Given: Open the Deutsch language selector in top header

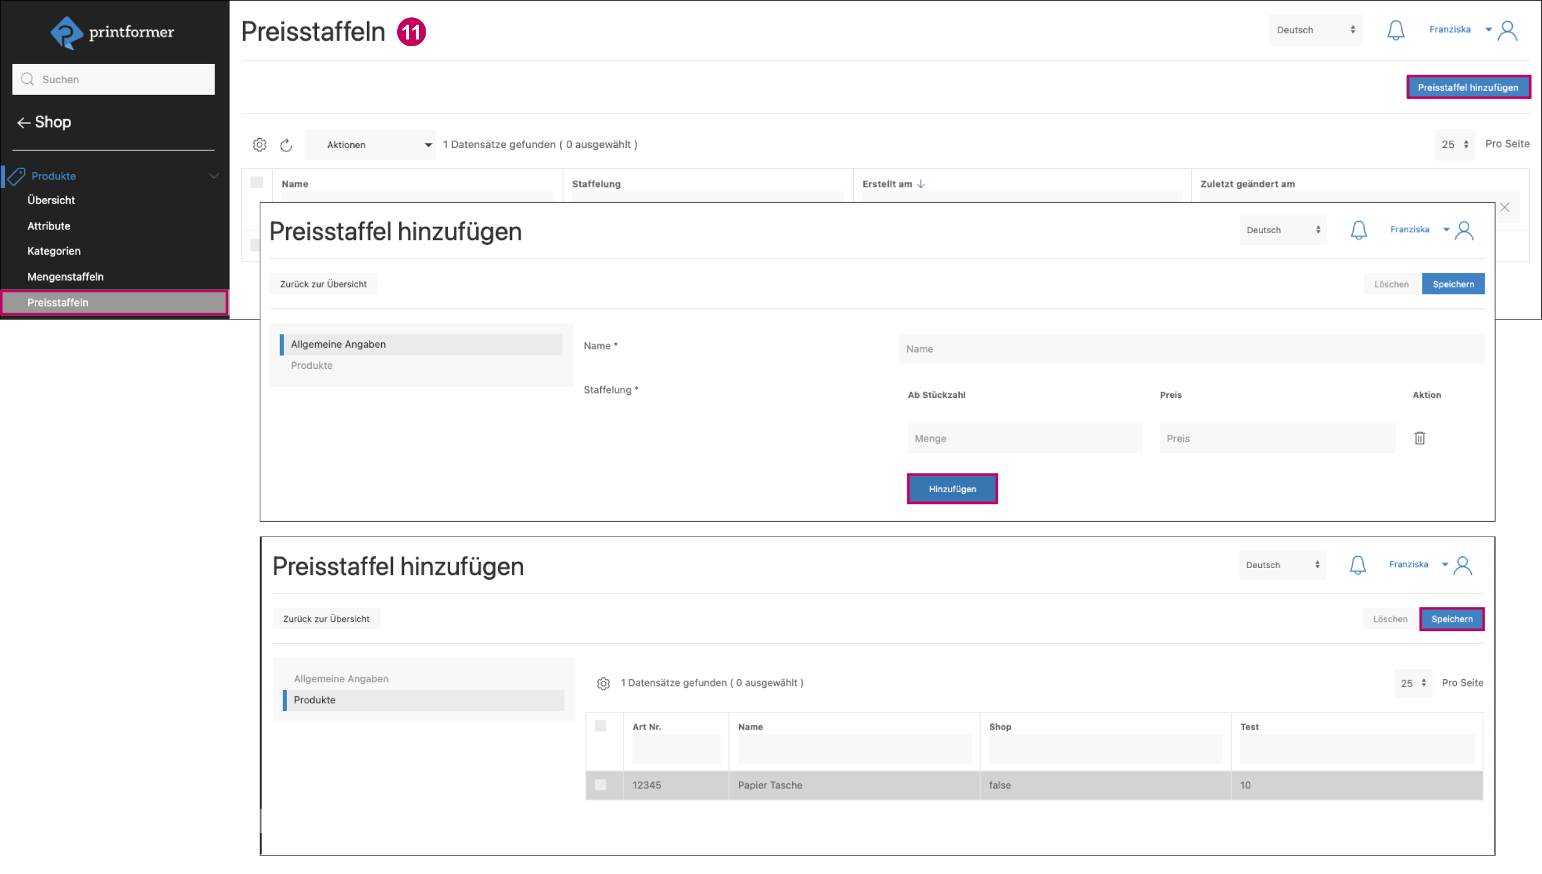Looking at the screenshot, I should pos(1315,30).
